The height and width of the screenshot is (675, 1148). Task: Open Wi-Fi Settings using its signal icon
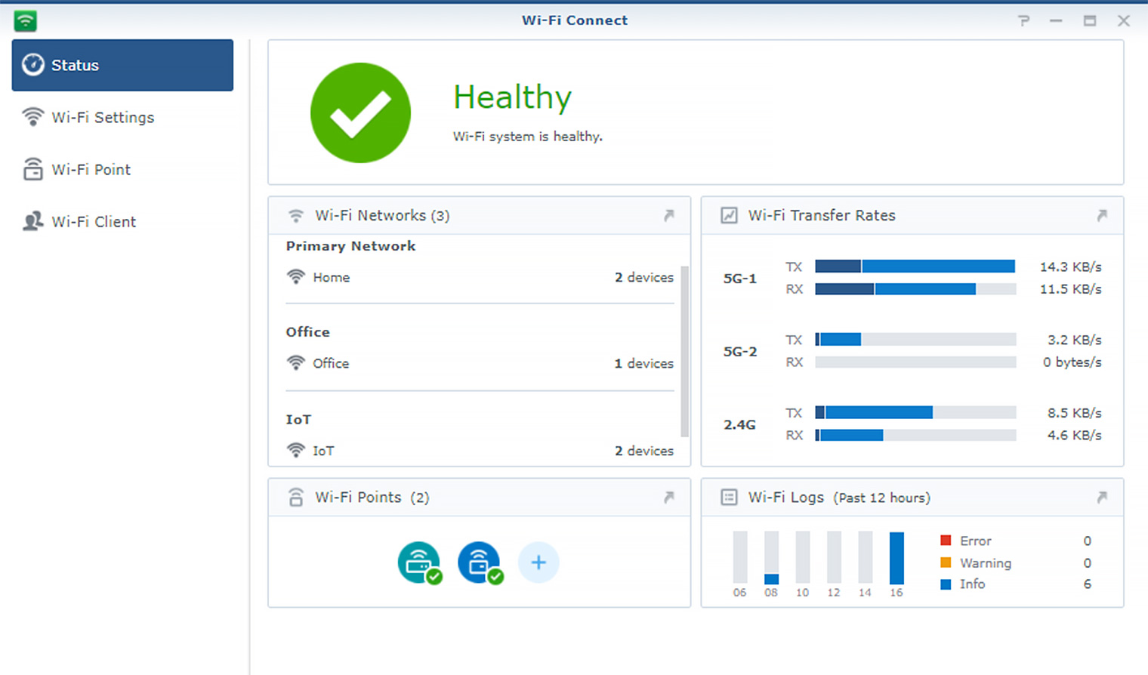(33, 117)
